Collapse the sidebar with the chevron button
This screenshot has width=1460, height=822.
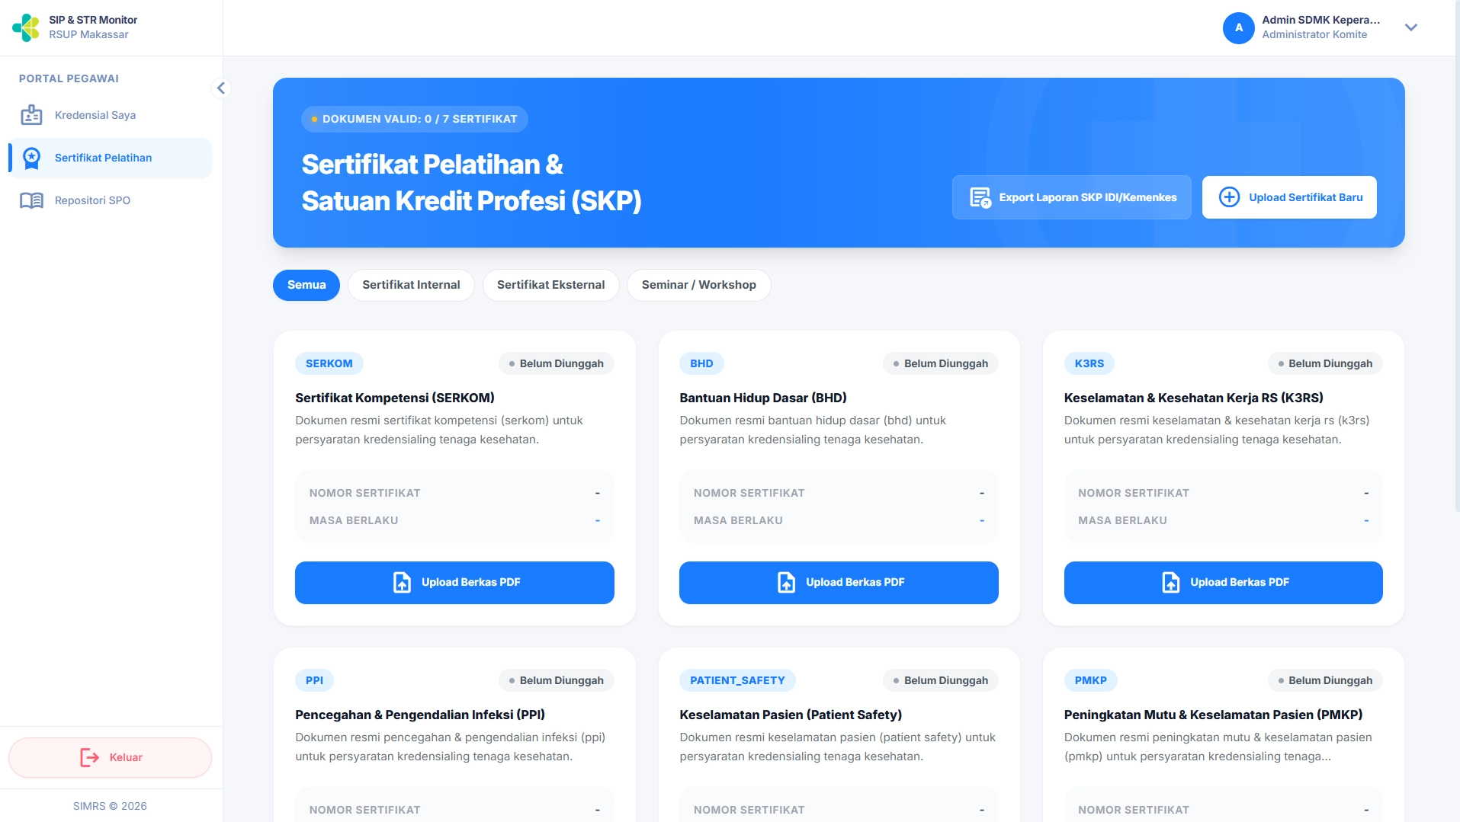point(221,88)
